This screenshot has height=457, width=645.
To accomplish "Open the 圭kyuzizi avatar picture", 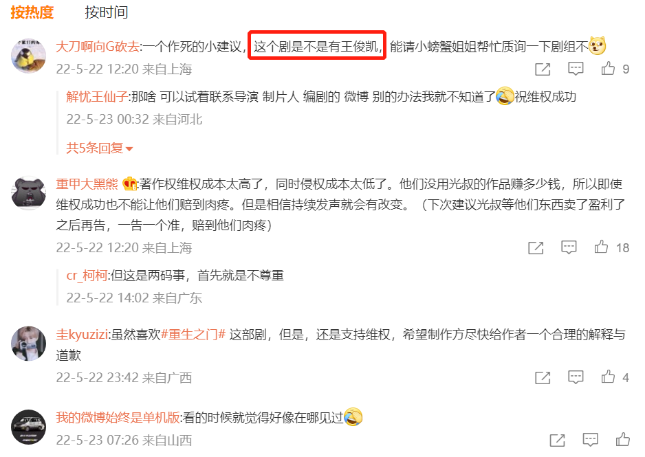I will point(28,344).
